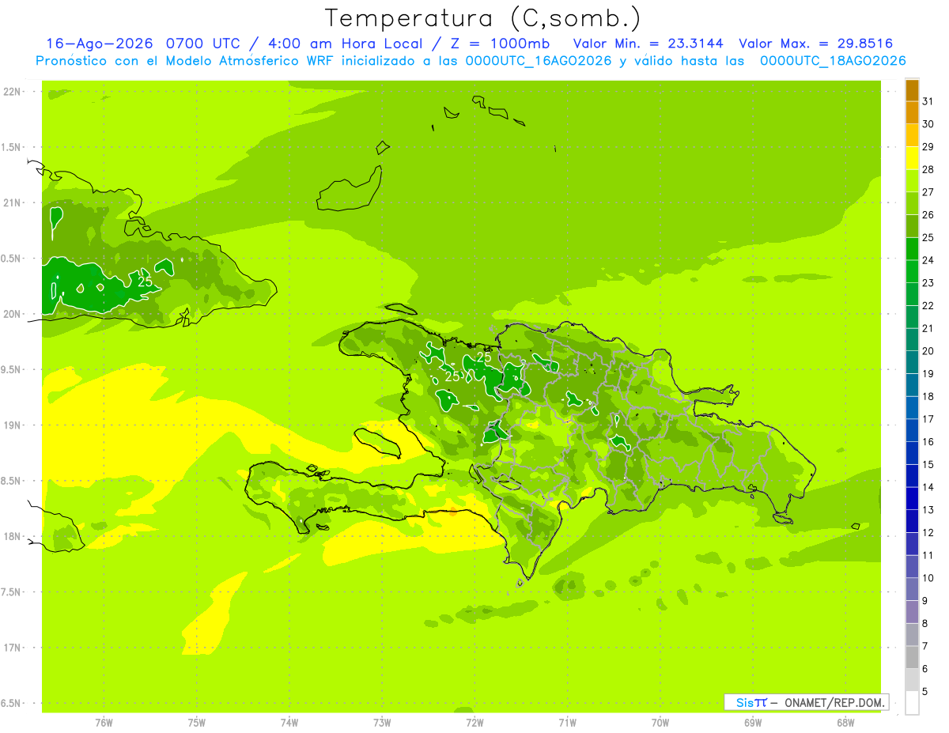Image resolution: width=949 pixels, height=733 pixels.
Task: Click the yellow 28 degree colorbar swatch
Action: pyautogui.click(x=912, y=158)
